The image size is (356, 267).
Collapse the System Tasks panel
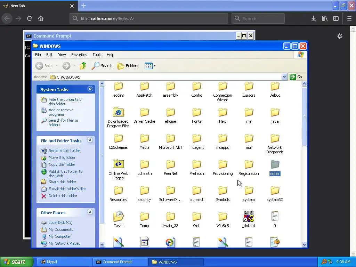tap(90, 89)
